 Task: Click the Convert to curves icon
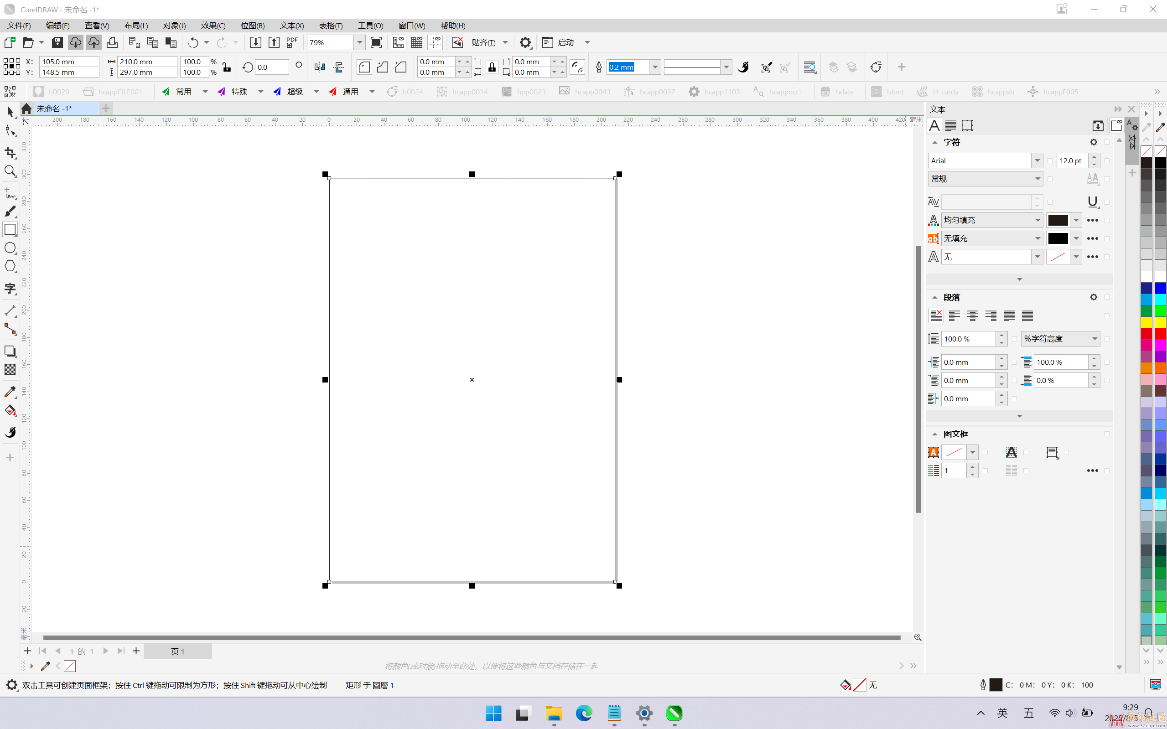pos(875,67)
